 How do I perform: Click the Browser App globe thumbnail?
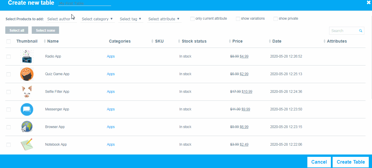27,127
